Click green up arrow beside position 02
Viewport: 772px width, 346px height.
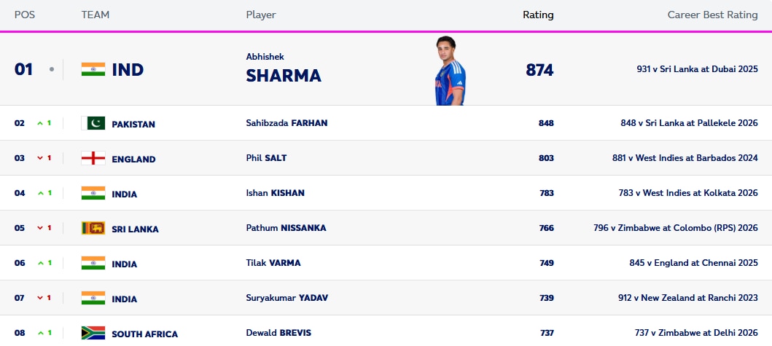(x=40, y=124)
